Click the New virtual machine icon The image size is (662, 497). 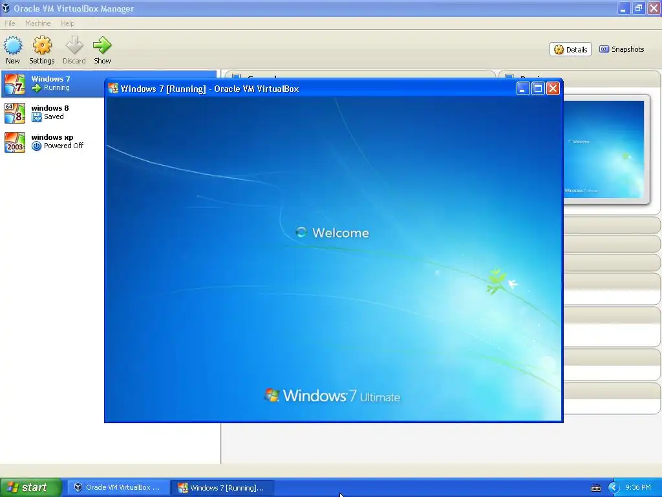coord(13,45)
